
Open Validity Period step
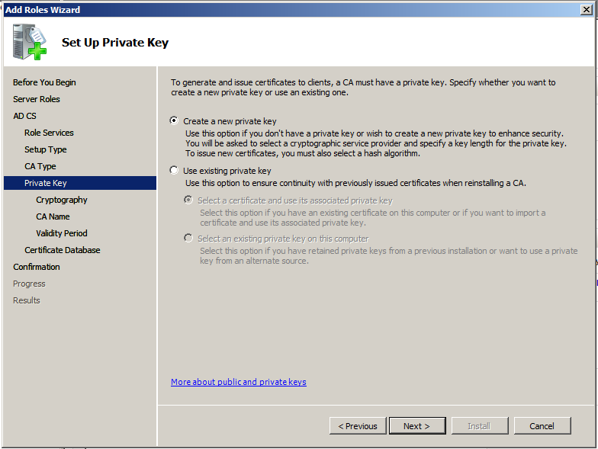62,233
